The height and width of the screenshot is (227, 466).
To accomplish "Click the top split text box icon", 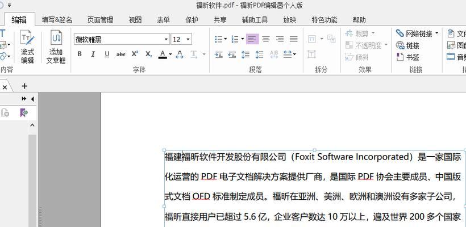I will click(312, 39).
